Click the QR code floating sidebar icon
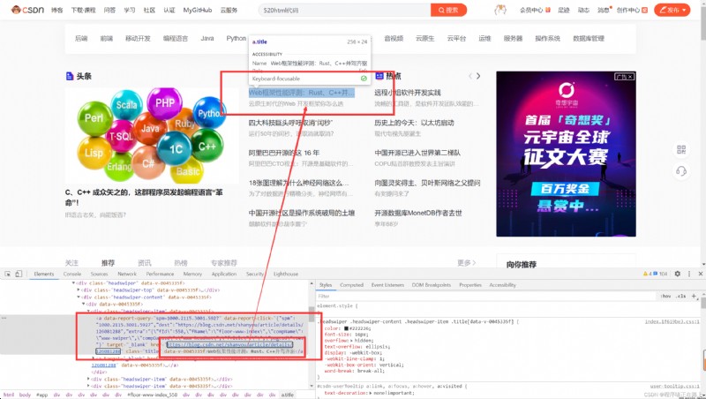The height and width of the screenshot is (399, 706). tap(681, 149)
